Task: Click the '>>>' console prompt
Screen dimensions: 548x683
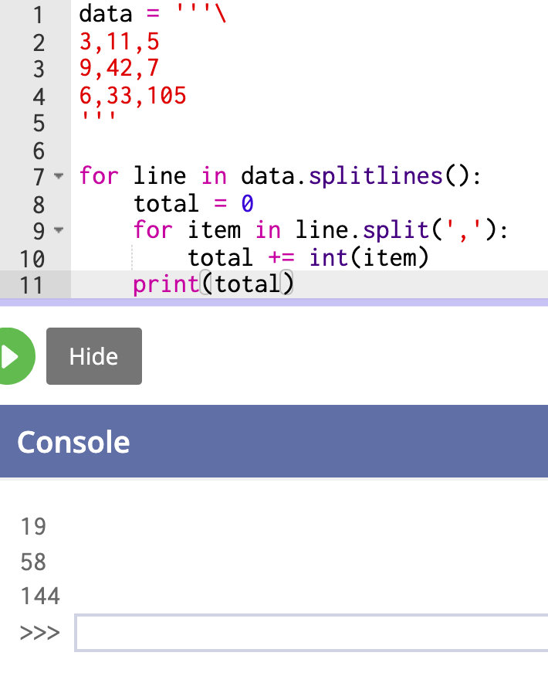Action: (x=39, y=633)
